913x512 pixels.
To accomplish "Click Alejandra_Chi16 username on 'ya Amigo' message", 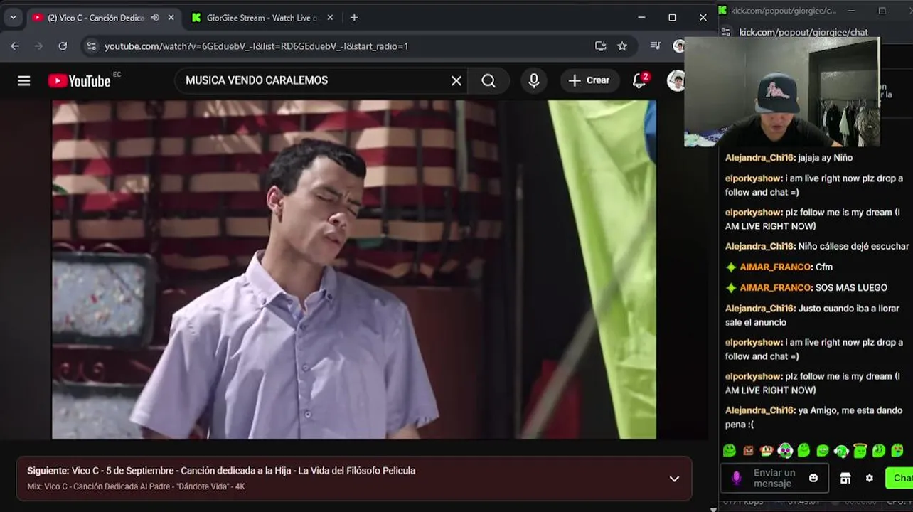I will tap(759, 411).
